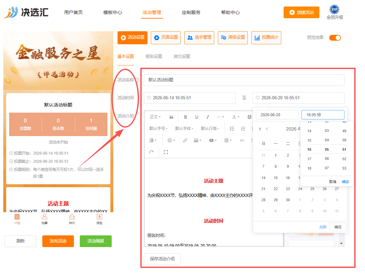Click the VIP 会员升级 badge
The image size is (365, 278).
point(334,12)
